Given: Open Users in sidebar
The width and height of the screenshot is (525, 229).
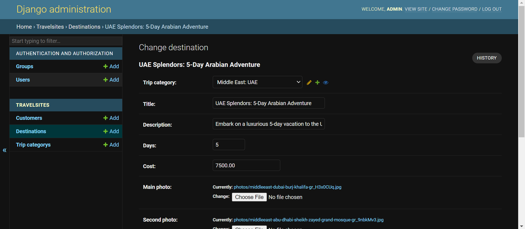Looking at the screenshot, I should coord(23,80).
